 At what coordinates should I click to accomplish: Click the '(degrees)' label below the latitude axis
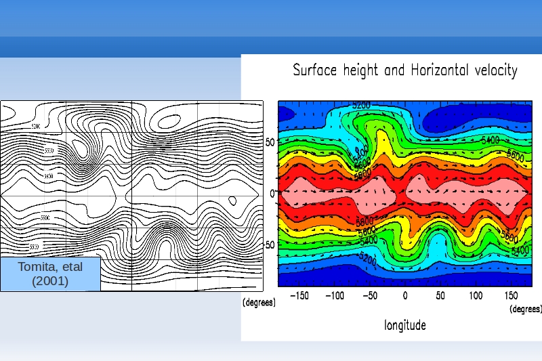pos(259,303)
